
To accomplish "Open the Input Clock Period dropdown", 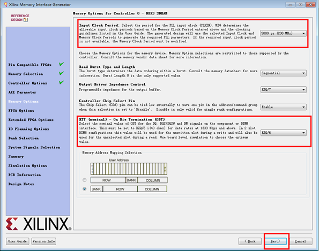I will [x=283, y=33].
